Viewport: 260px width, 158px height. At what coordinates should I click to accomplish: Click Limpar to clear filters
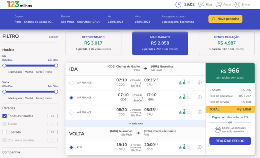tap(53, 37)
